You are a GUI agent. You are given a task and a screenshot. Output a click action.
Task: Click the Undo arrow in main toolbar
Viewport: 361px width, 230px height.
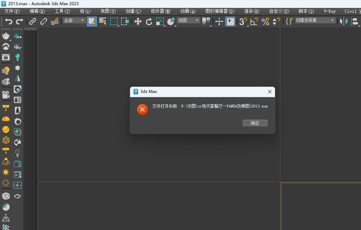[9, 21]
